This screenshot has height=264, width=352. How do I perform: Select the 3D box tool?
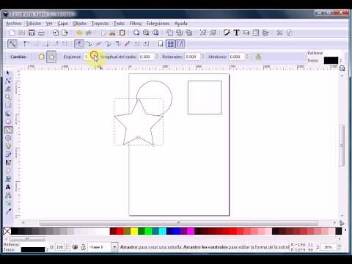(x=8, y=114)
